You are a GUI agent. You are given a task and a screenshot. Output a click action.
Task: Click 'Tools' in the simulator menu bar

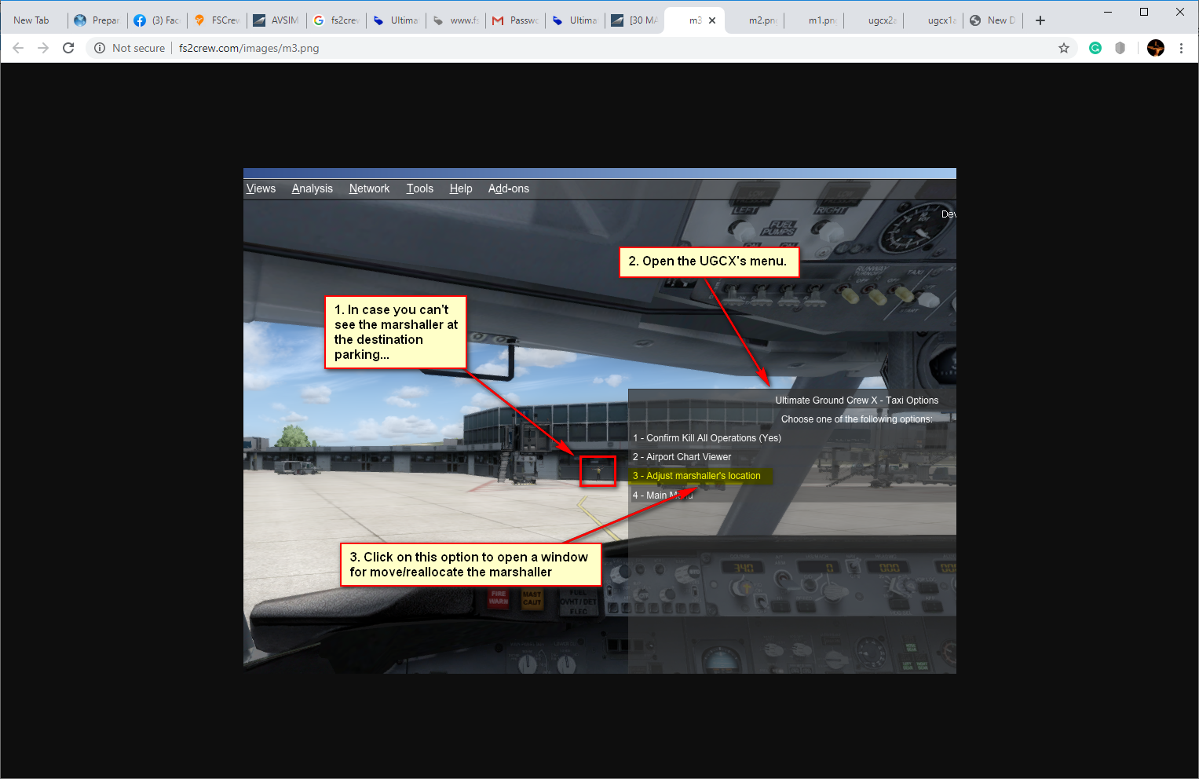point(420,188)
